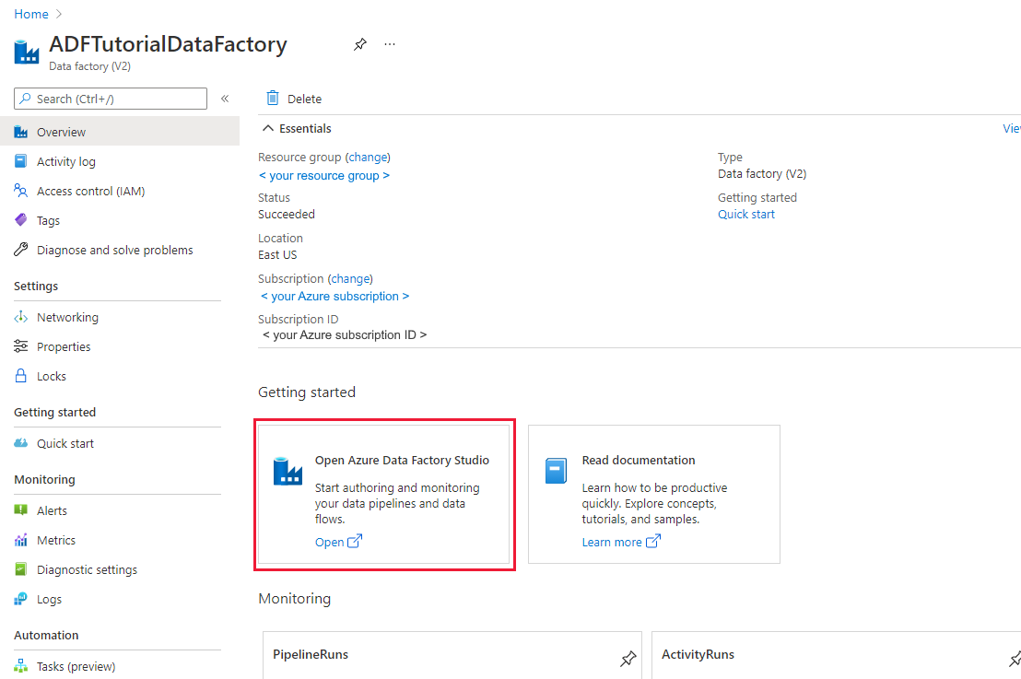1021x679 pixels.
Task: Delete the data factory
Action: 291,98
